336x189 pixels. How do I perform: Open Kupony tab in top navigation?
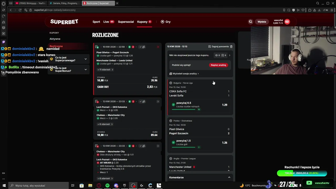144,22
